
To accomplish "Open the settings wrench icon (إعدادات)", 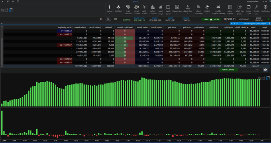I will click(256, 7).
